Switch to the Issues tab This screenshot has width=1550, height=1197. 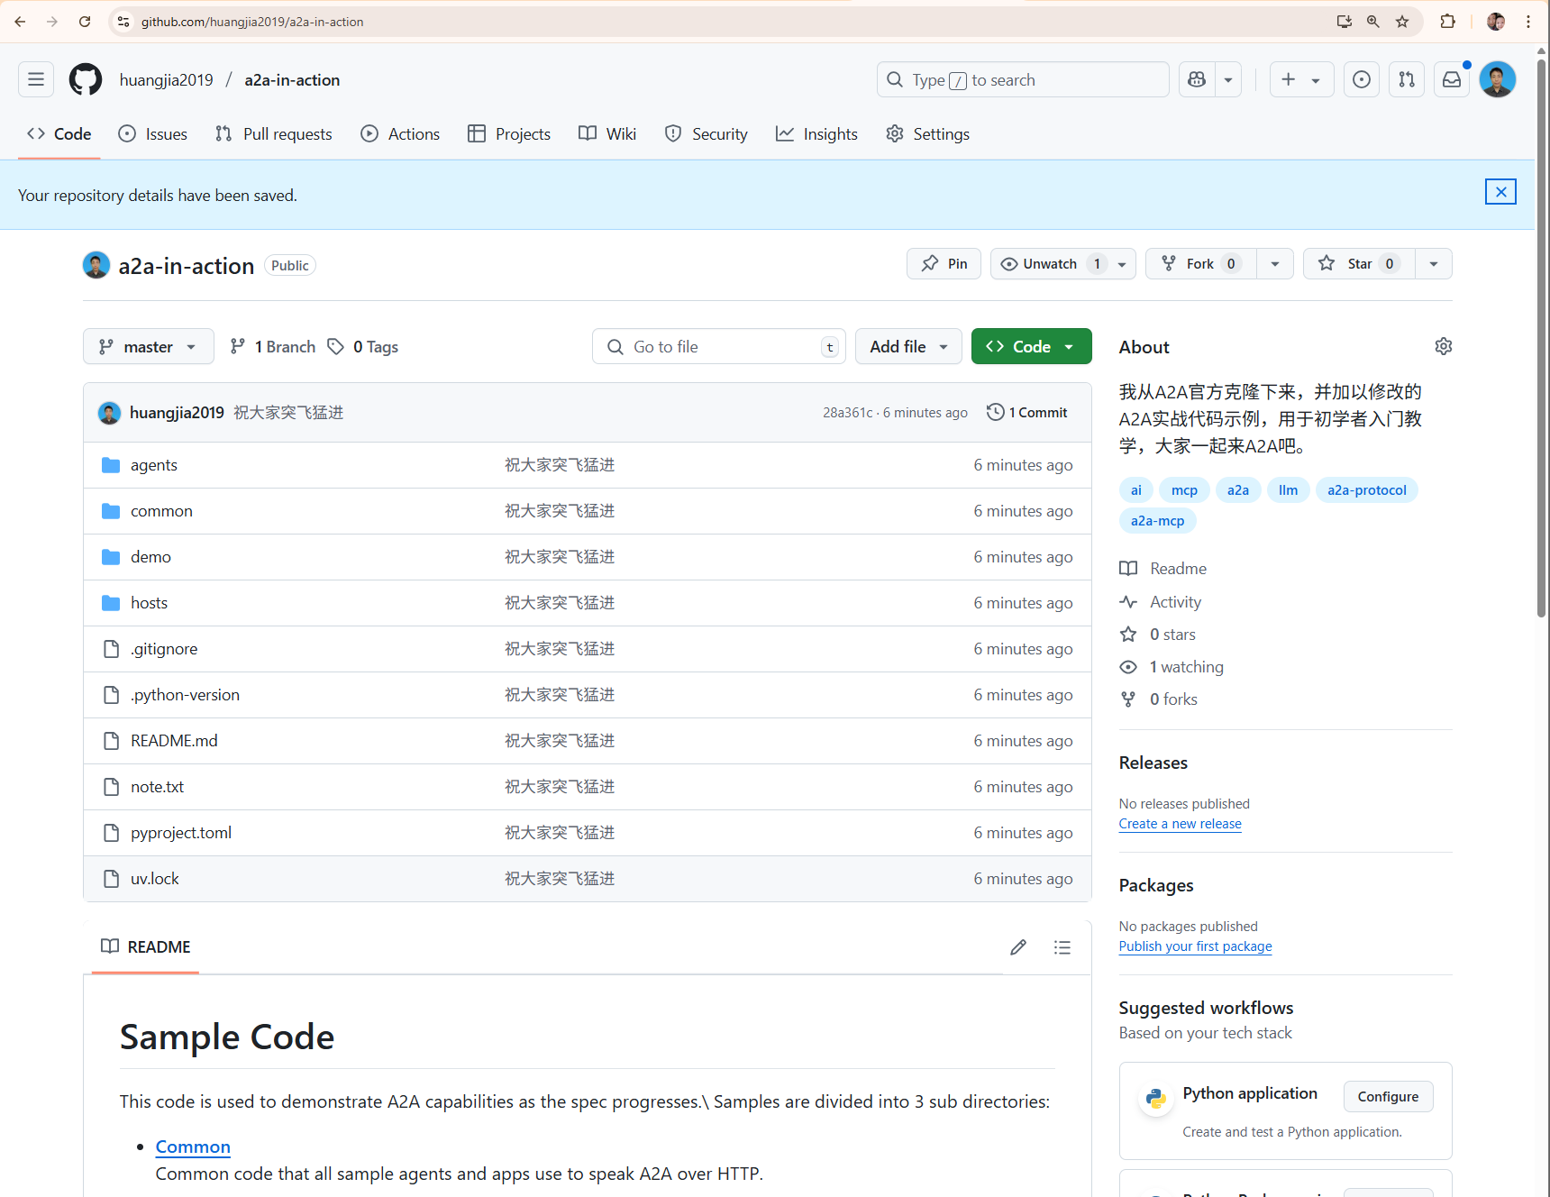pyautogui.click(x=153, y=134)
